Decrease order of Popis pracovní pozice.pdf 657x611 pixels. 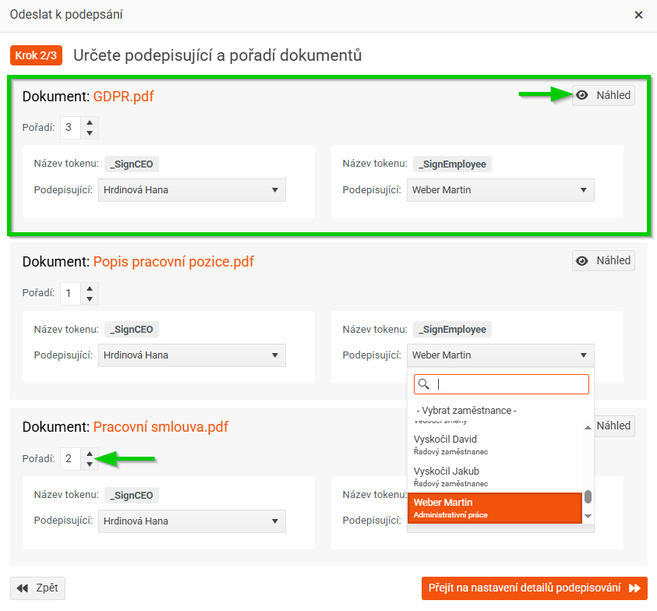tap(90, 298)
